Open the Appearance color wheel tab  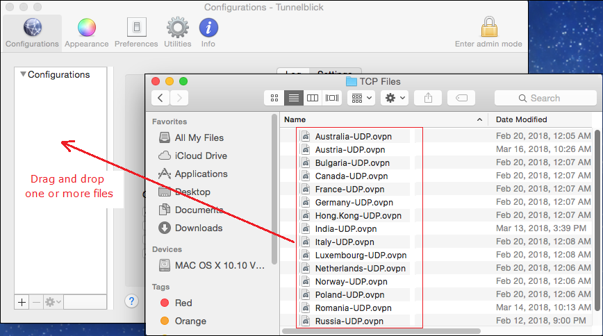(x=87, y=33)
